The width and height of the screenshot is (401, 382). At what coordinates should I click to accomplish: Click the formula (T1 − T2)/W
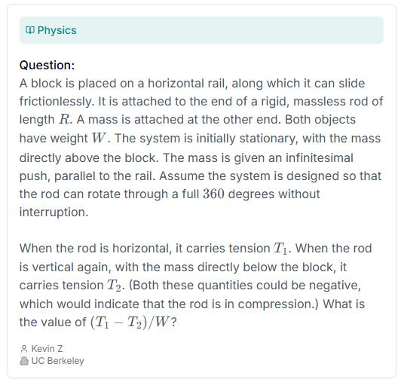coord(130,322)
